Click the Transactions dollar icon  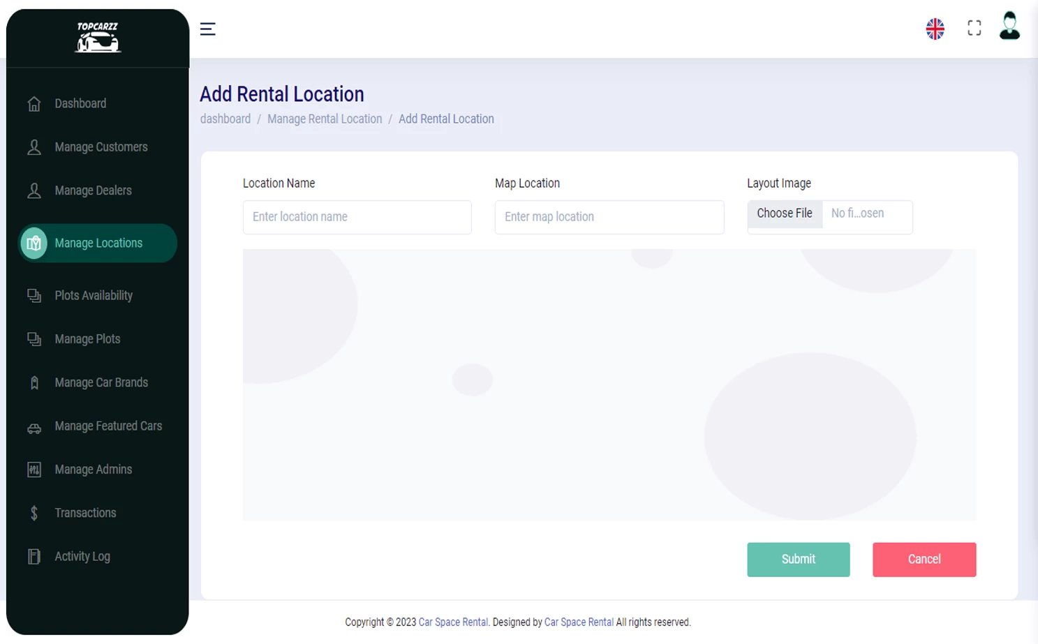click(x=34, y=512)
